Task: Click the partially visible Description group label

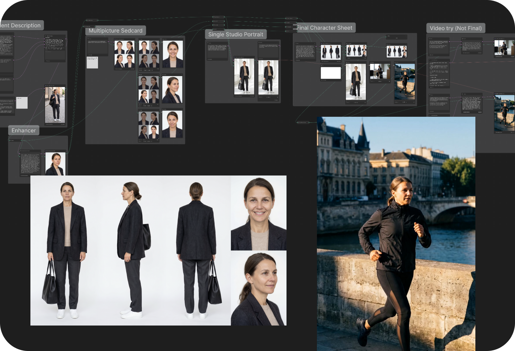Action: coord(21,25)
